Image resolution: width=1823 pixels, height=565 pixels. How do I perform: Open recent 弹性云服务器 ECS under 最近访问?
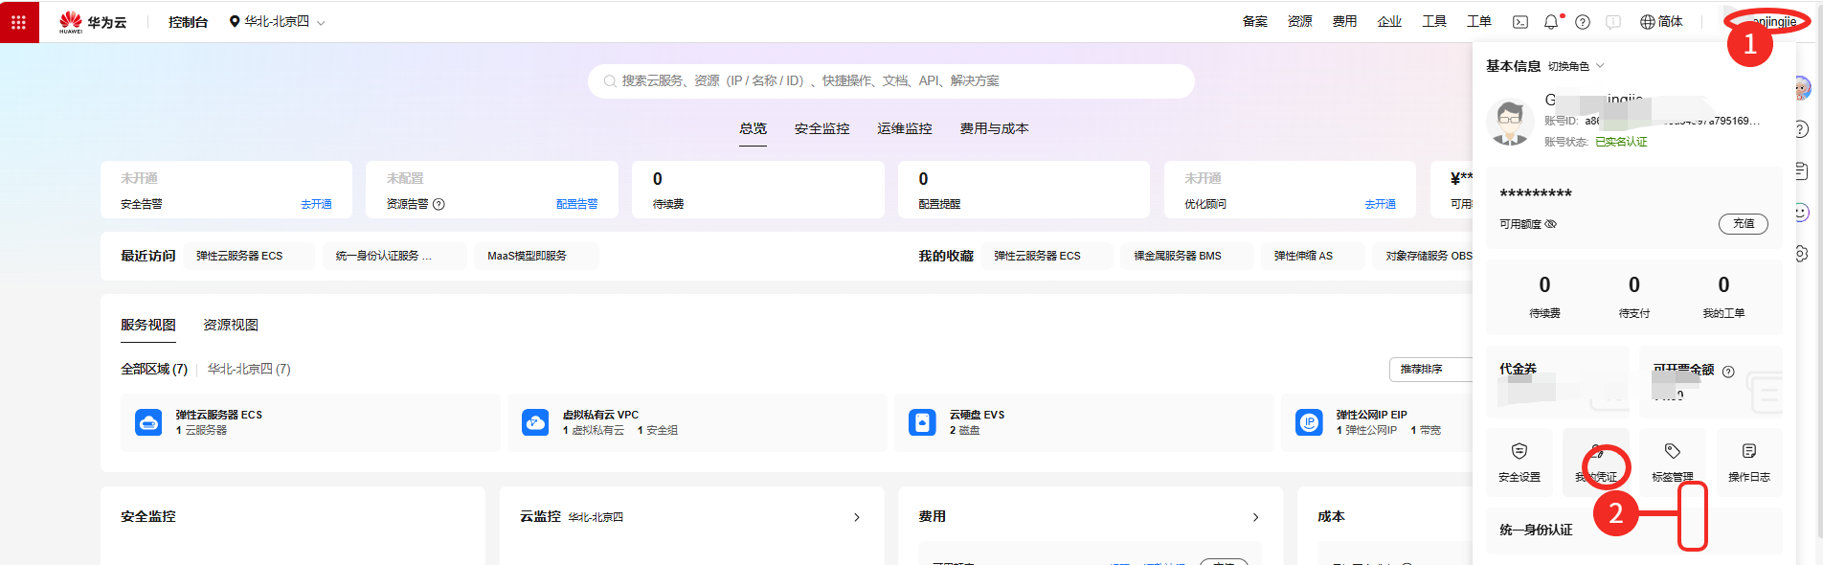coord(249,256)
